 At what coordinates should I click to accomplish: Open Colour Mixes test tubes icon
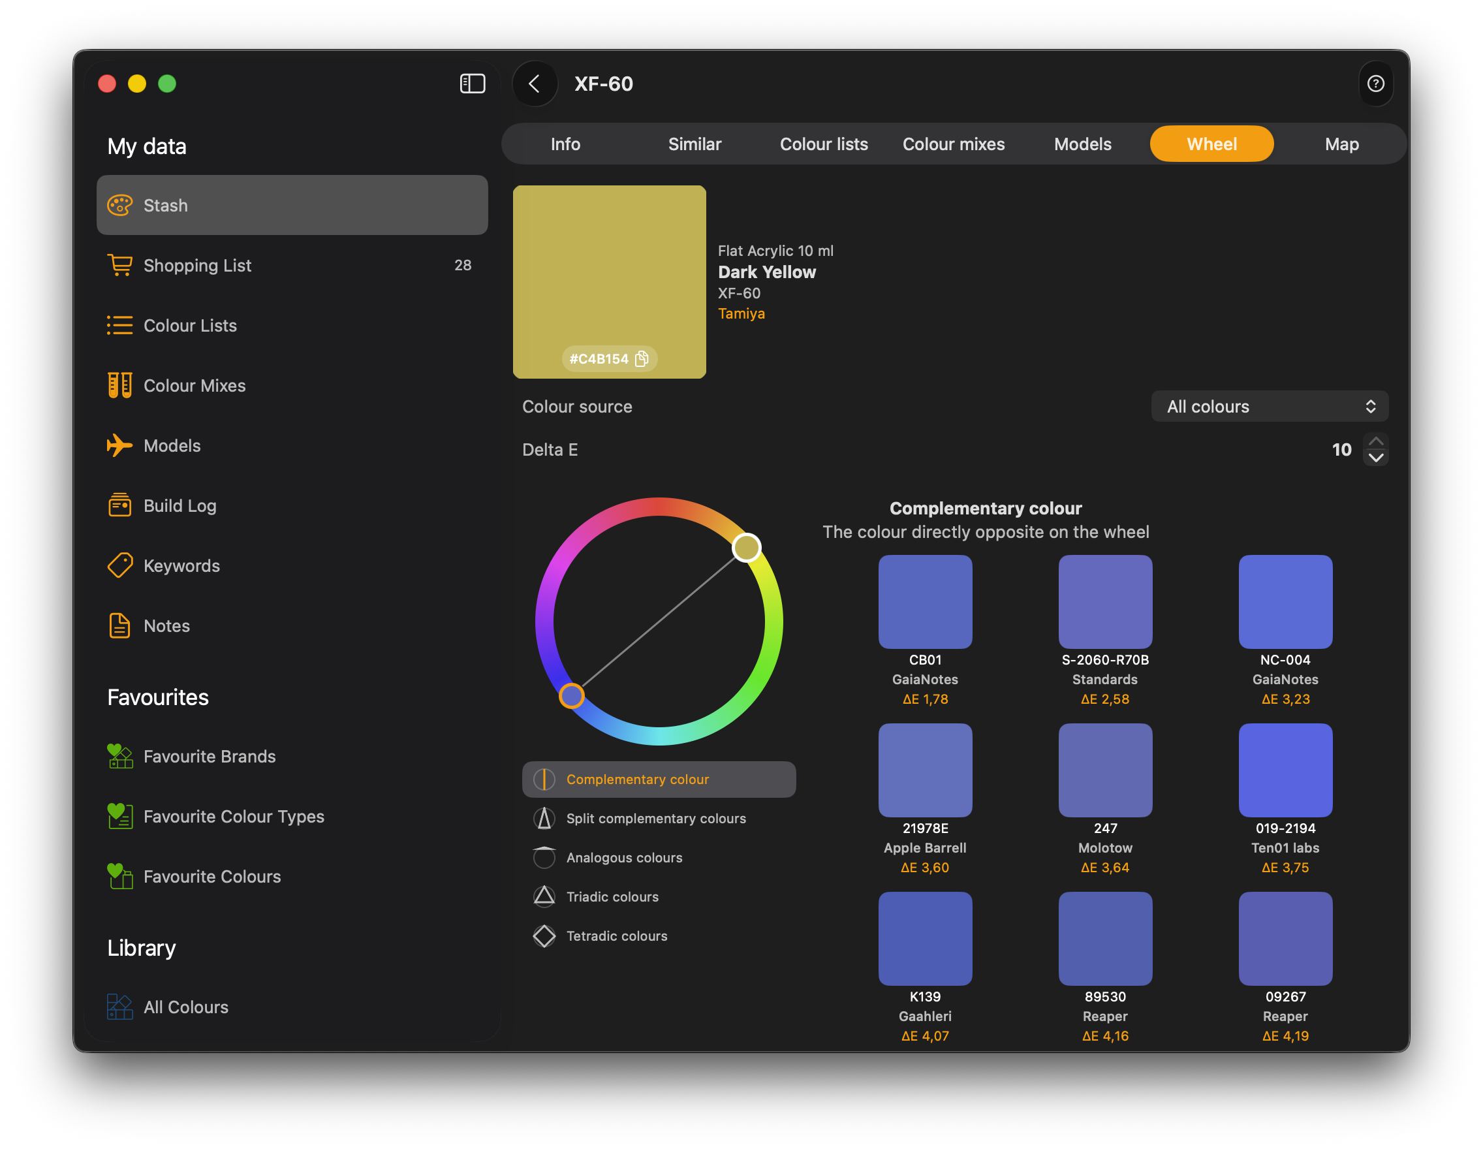(120, 385)
